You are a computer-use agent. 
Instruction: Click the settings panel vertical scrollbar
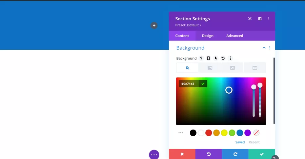[x=274, y=91]
